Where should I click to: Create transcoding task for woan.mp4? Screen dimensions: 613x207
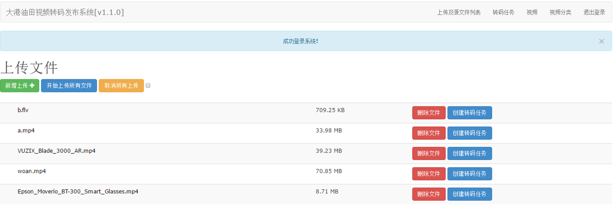(x=469, y=174)
